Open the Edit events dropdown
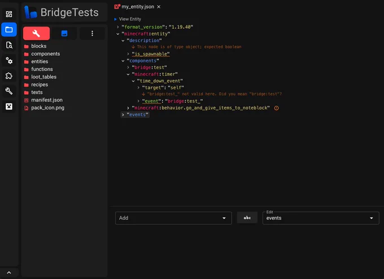This screenshot has height=279, width=384. click(321, 218)
